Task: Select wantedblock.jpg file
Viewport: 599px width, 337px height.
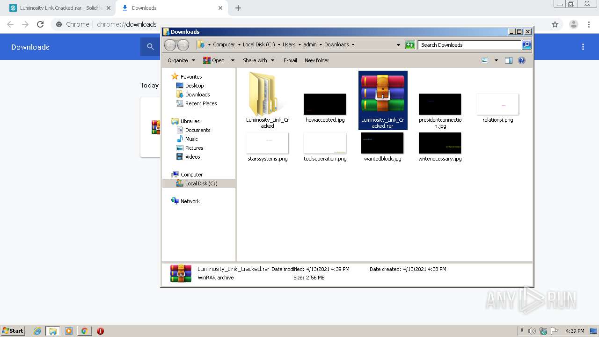Action: [383, 147]
